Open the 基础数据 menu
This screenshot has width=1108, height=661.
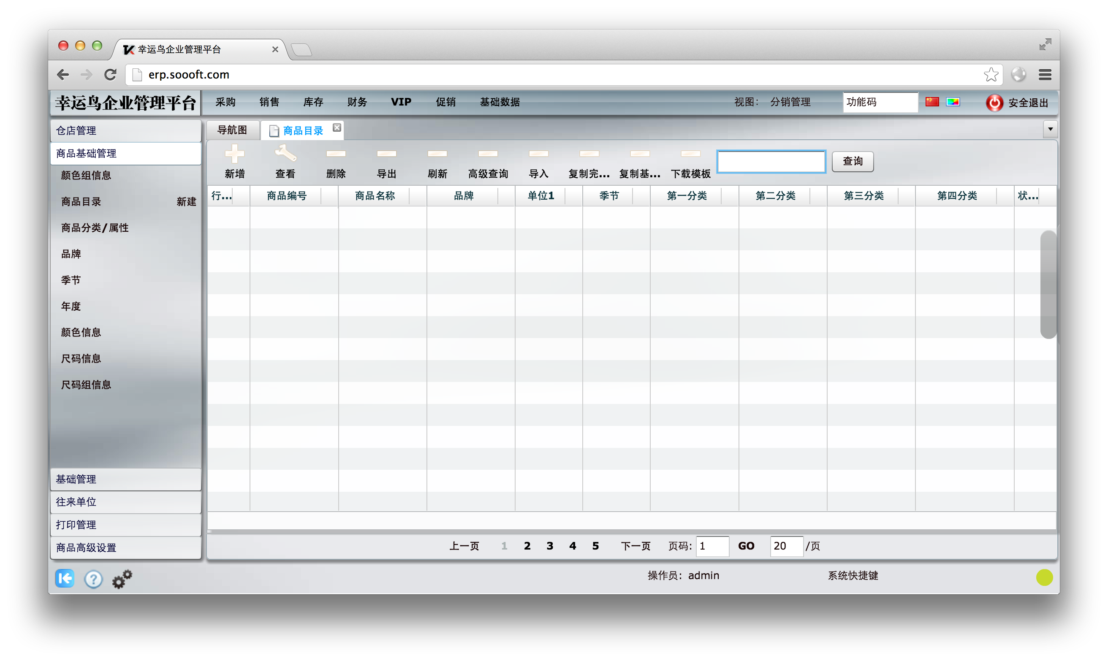[x=500, y=102]
